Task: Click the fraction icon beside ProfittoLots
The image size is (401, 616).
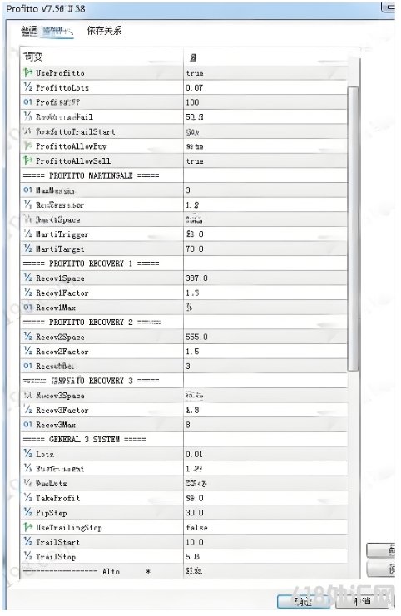Action: [x=27, y=87]
